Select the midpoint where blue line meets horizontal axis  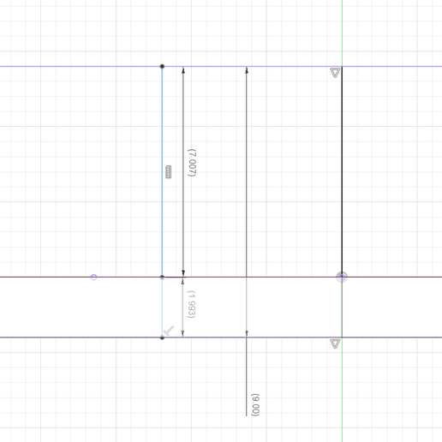162,277
